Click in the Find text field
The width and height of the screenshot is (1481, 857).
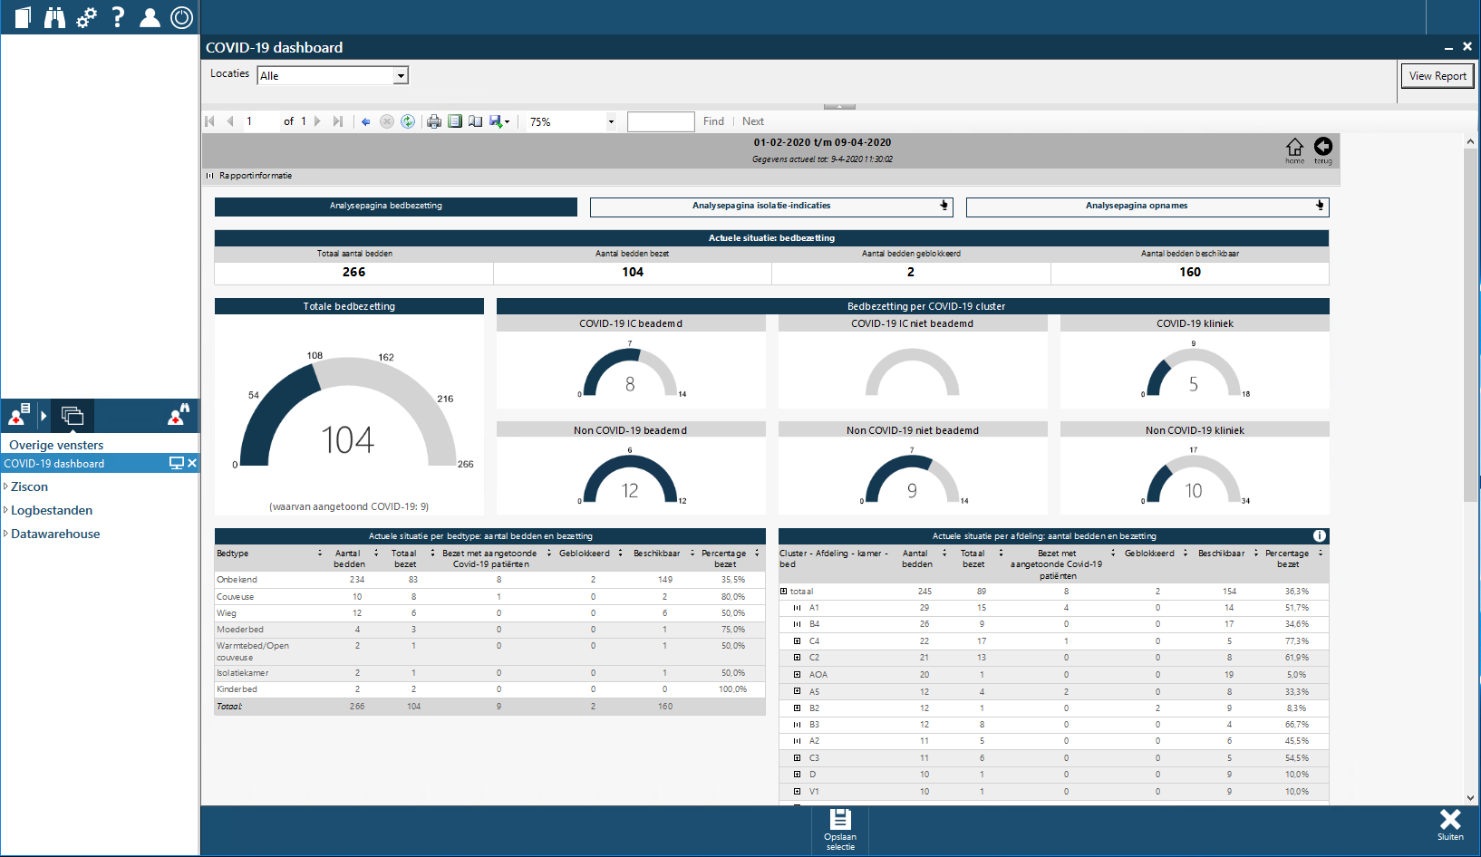point(661,121)
